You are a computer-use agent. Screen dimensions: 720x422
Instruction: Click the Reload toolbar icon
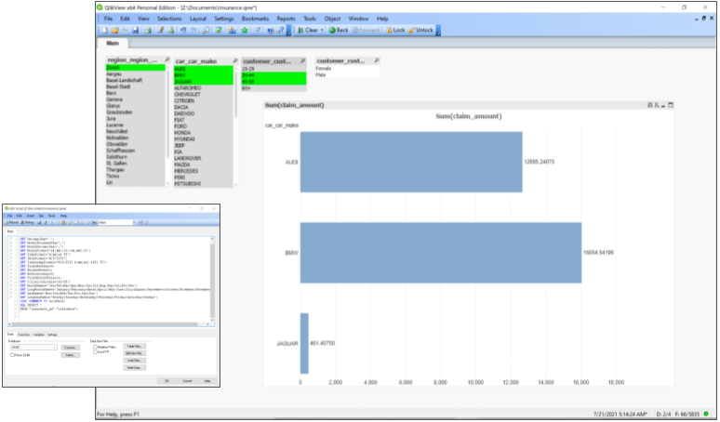pos(171,31)
